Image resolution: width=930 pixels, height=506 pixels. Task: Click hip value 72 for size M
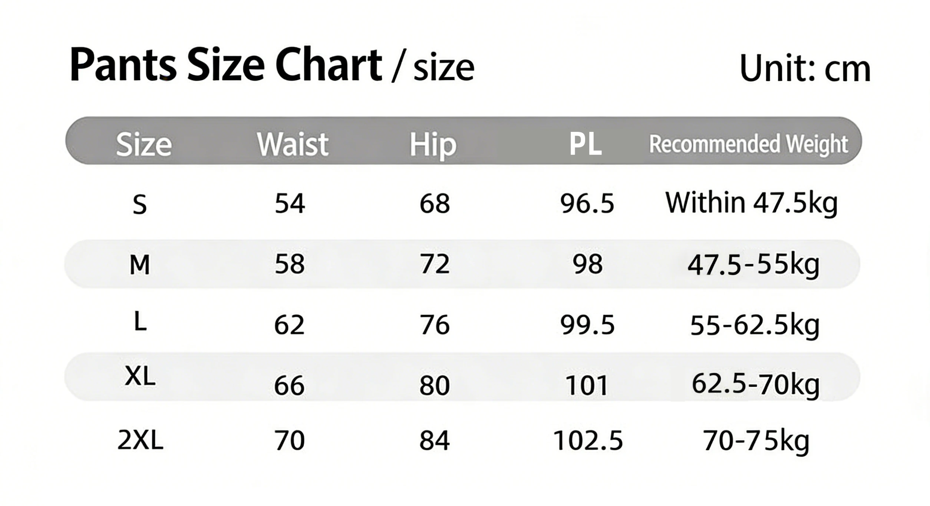[x=435, y=264]
